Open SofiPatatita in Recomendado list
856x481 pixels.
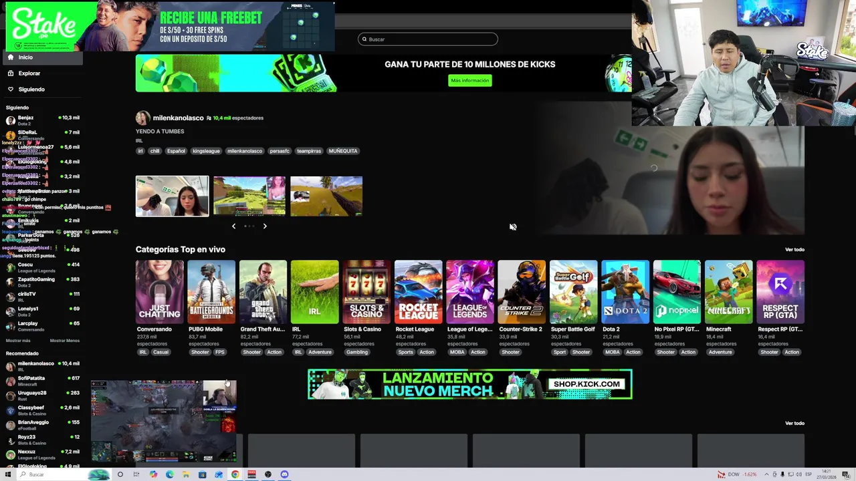tap(41, 381)
